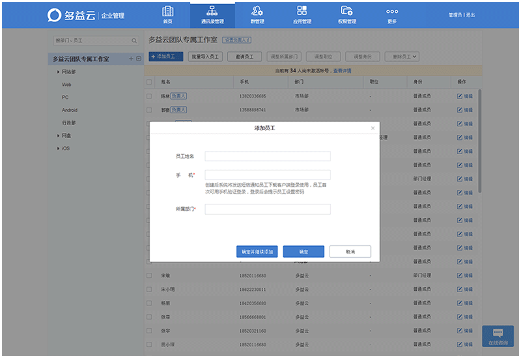Click the 管理员 account link
The width and height of the screenshot is (521, 358).
pyautogui.click(x=455, y=15)
